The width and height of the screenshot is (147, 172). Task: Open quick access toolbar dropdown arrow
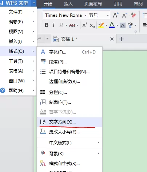point(47,39)
